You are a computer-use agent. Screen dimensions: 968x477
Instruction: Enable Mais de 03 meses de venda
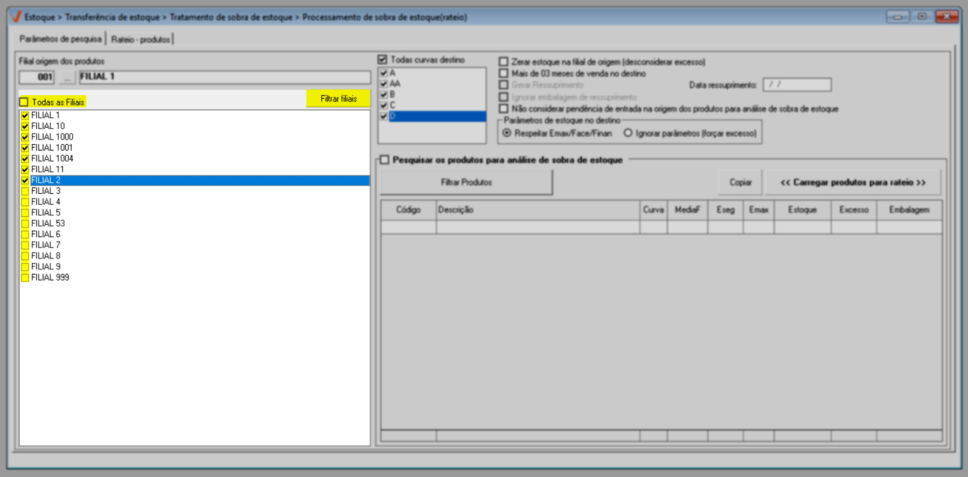point(504,73)
